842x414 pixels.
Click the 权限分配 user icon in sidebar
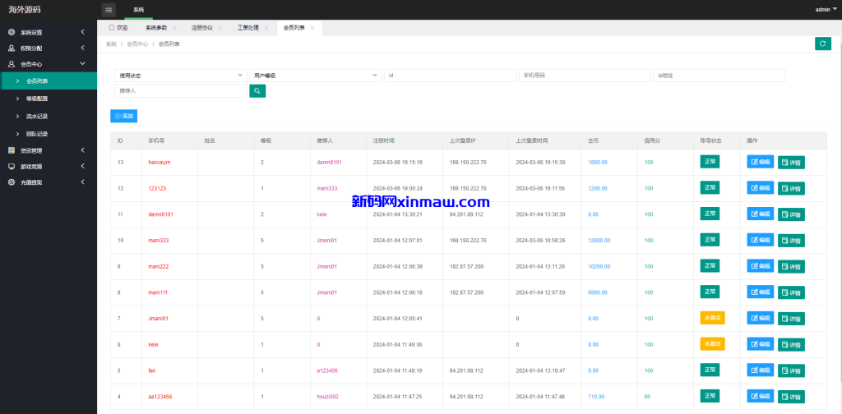(12, 48)
